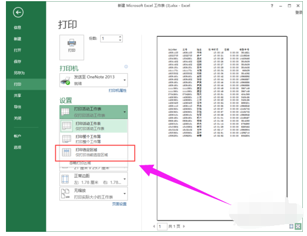Click 保存 in the sidebar

[x=17, y=61]
